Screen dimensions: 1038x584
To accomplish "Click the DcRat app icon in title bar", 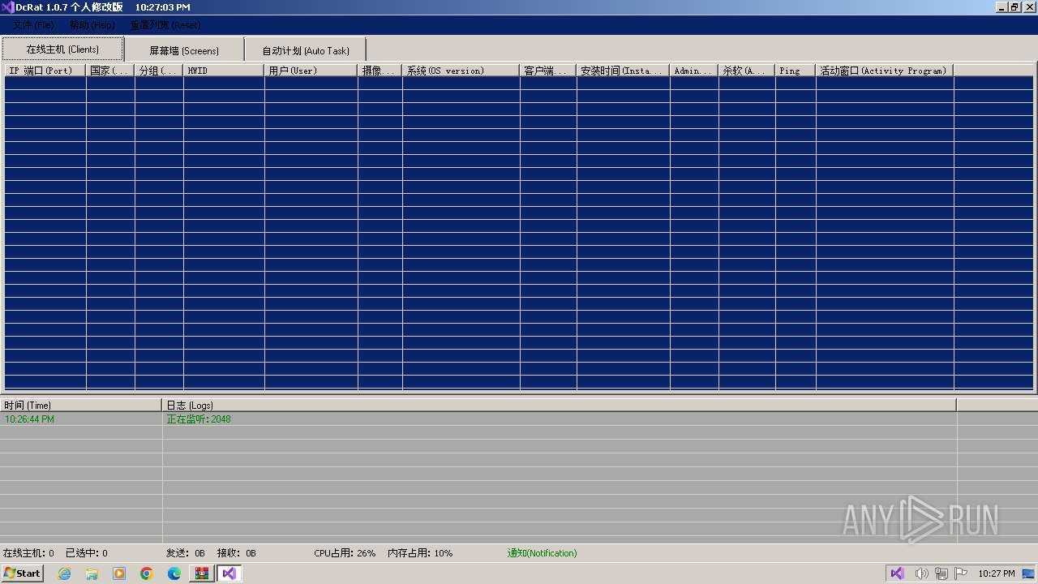I will point(8,7).
